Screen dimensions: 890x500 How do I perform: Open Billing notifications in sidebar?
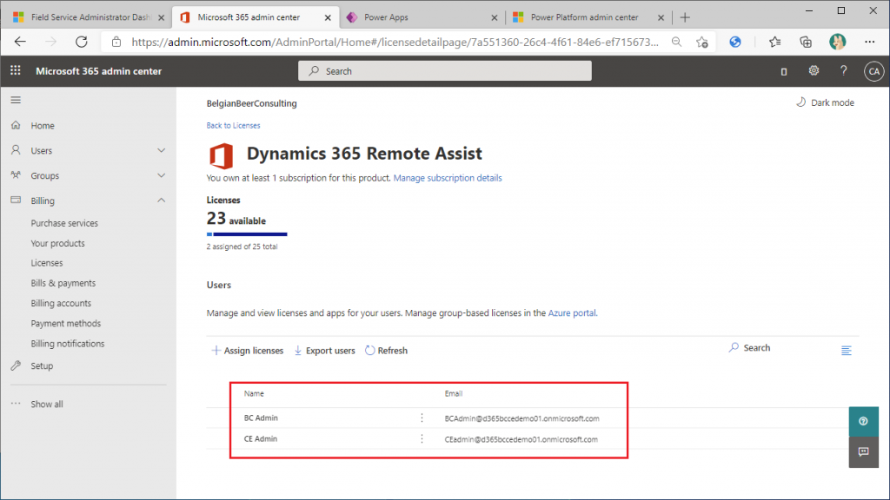(x=68, y=344)
